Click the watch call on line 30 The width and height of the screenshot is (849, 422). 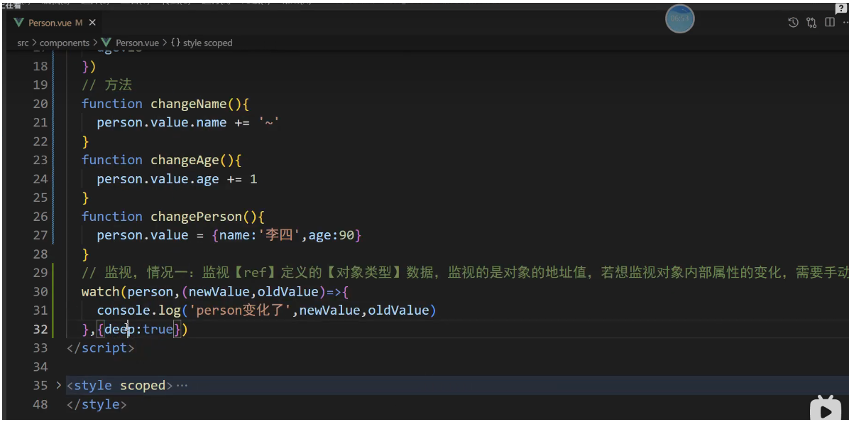pyautogui.click(x=101, y=292)
